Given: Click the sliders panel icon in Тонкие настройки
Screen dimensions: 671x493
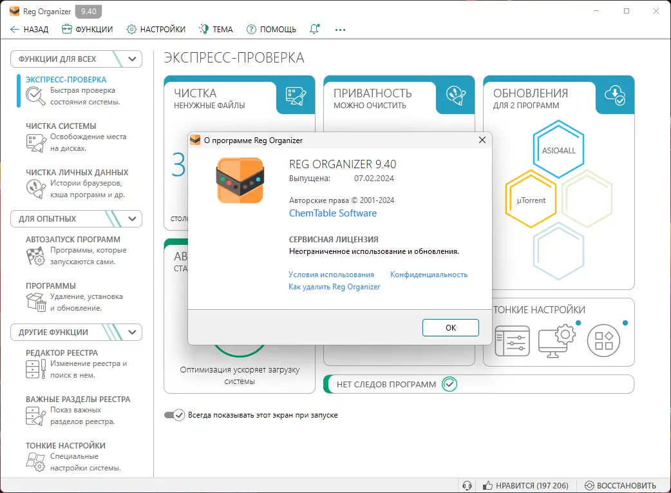Looking at the screenshot, I should [x=512, y=341].
